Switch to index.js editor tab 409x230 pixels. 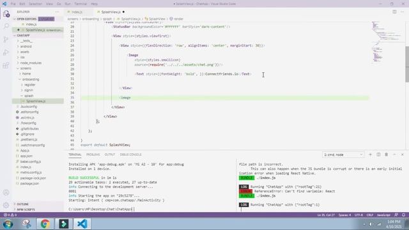77,12
